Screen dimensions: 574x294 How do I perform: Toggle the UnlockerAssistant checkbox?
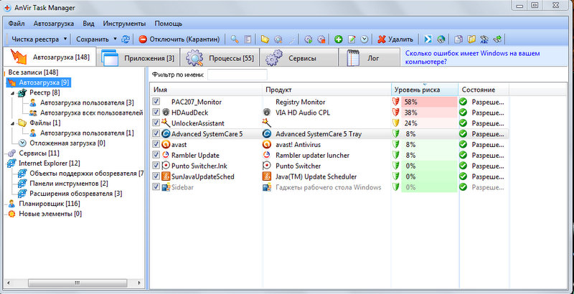(156, 123)
